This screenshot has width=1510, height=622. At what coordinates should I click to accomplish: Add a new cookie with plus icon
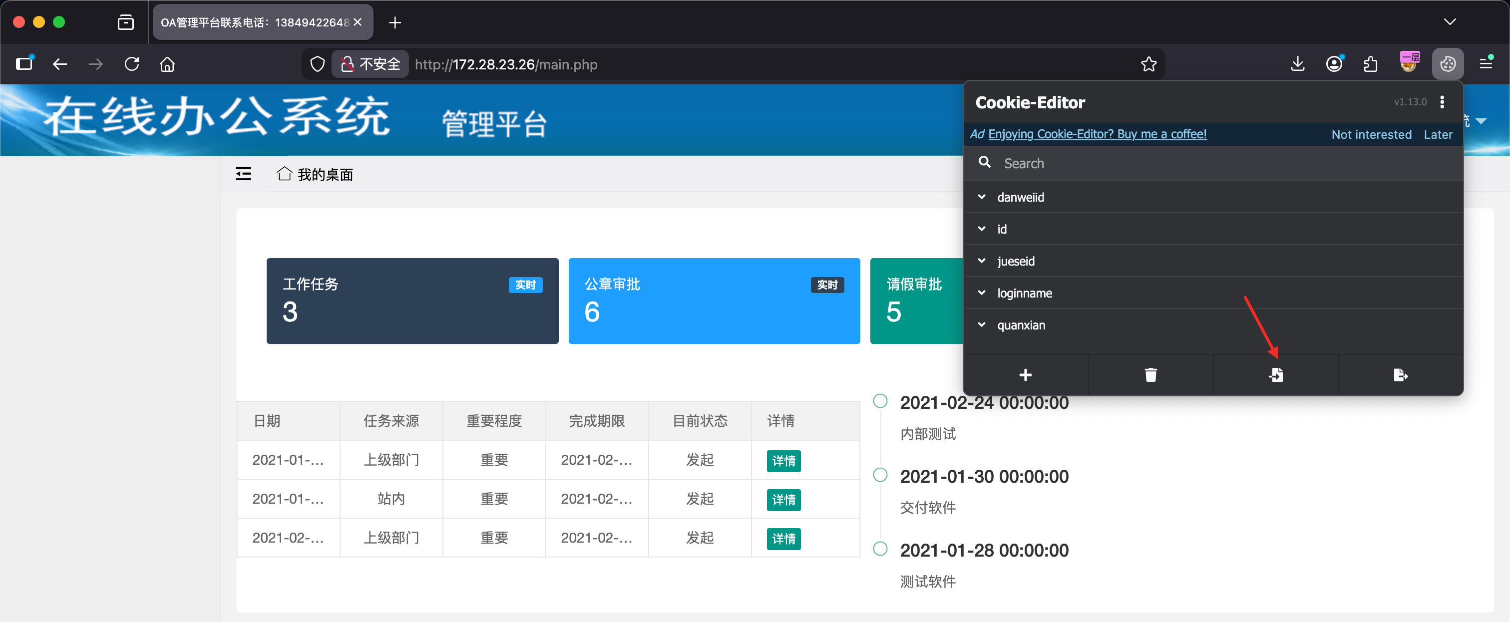click(1025, 374)
